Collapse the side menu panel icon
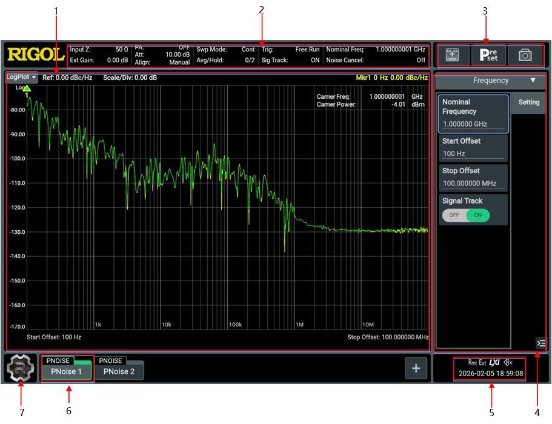Image resolution: width=552 pixels, height=424 pixels. (x=540, y=343)
